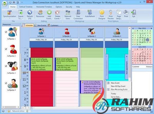Uncheck the Softpedia 2 resource checkbox

(x=6, y=49)
